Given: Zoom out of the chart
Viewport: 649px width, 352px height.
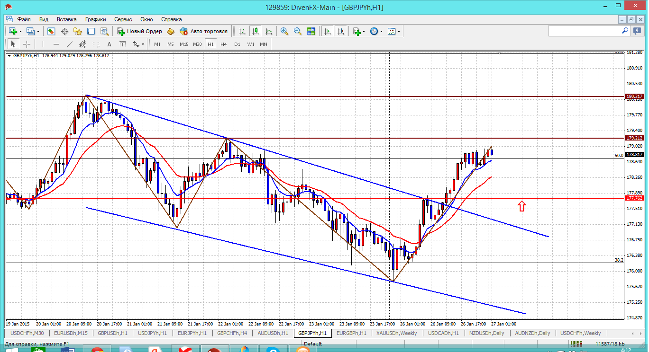Looking at the screenshot, I should click(x=298, y=31).
